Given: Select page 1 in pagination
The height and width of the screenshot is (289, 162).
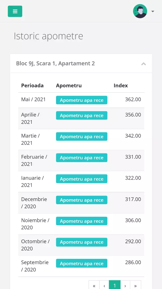Looking at the screenshot, I should [x=115, y=286].
